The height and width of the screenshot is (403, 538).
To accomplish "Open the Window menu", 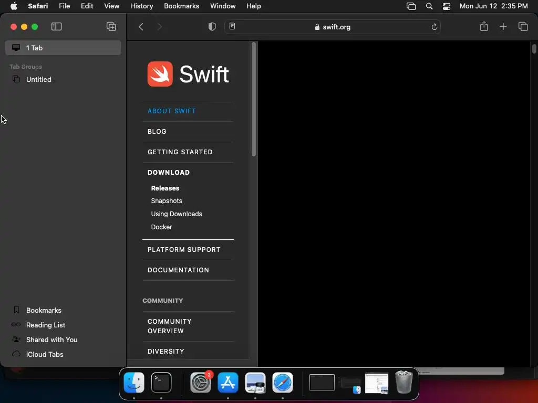I will [223, 6].
